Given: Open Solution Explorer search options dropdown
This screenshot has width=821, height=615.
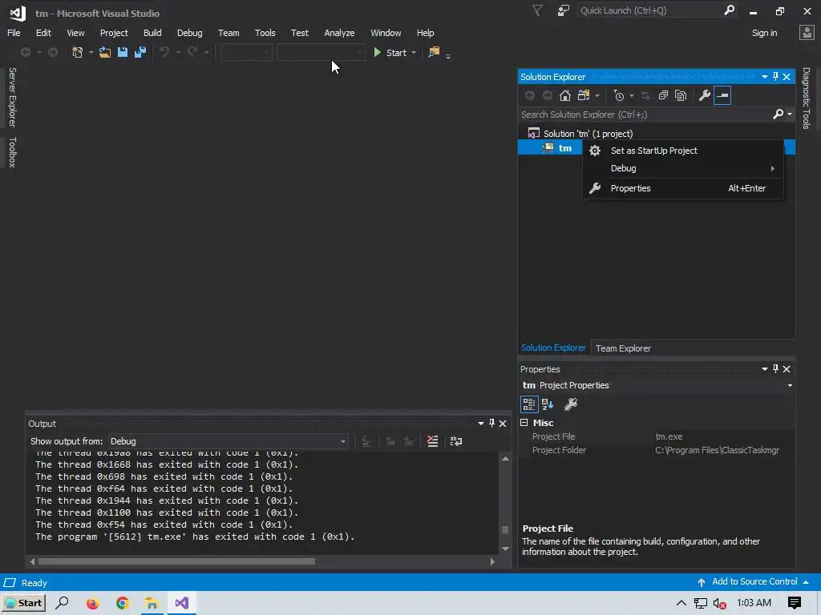Looking at the screenshot, I should click(x=790, y=115).
